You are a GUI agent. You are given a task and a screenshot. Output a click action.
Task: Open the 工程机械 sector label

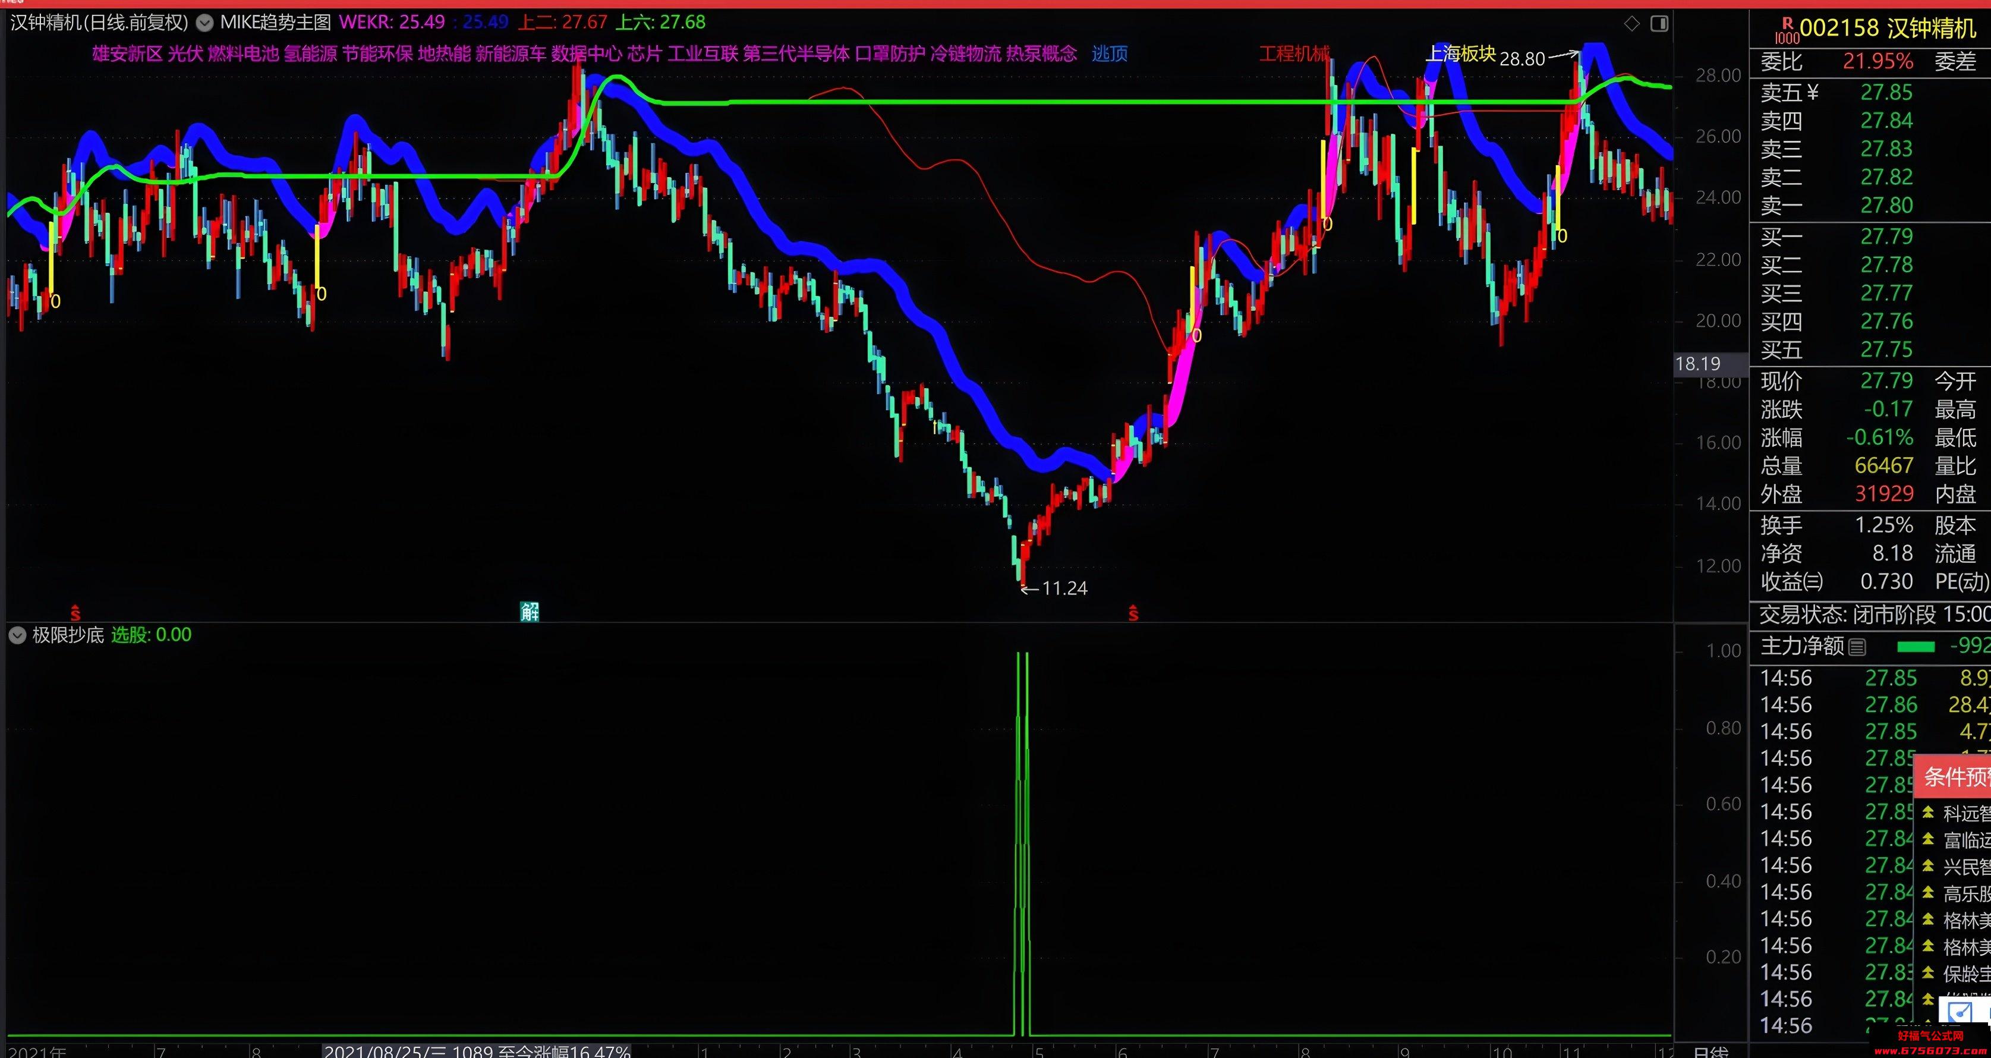(x=1294, y=53)
